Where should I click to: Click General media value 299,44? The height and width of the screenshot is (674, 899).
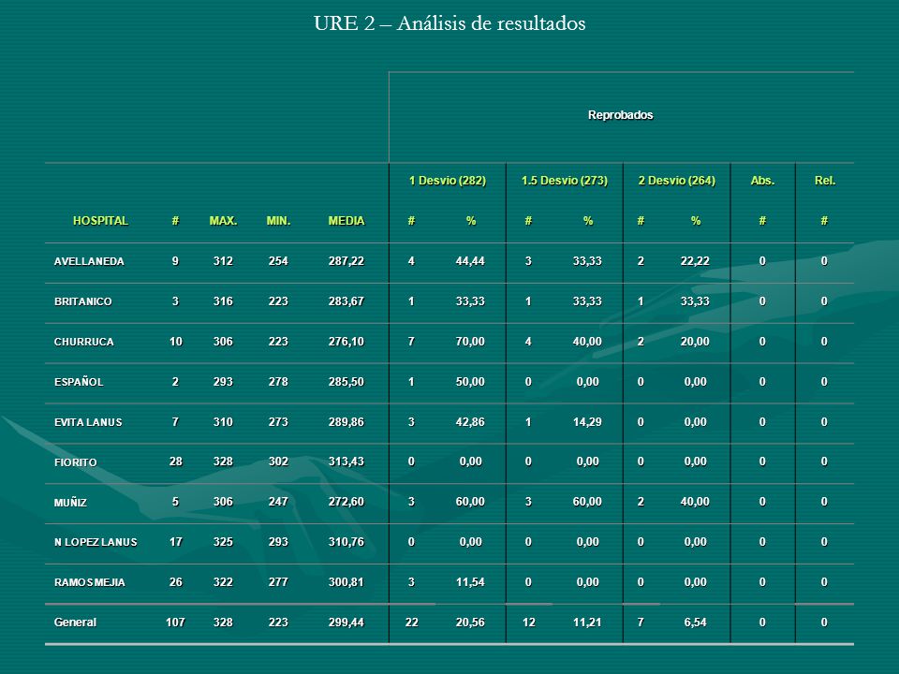click(346, 623)
